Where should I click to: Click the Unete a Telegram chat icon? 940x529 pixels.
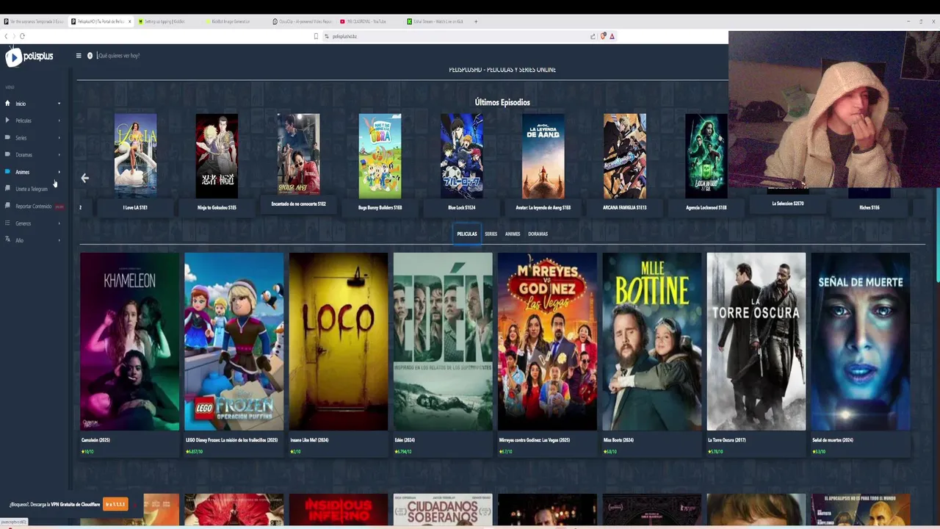7,189
